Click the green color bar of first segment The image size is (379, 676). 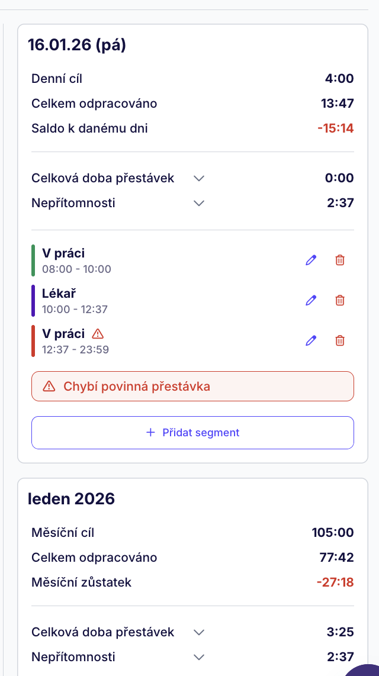tap(33, 260)
